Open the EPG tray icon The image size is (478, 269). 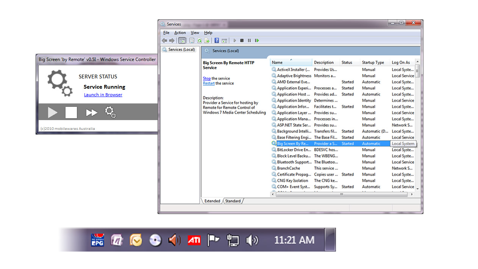(97, 240)
